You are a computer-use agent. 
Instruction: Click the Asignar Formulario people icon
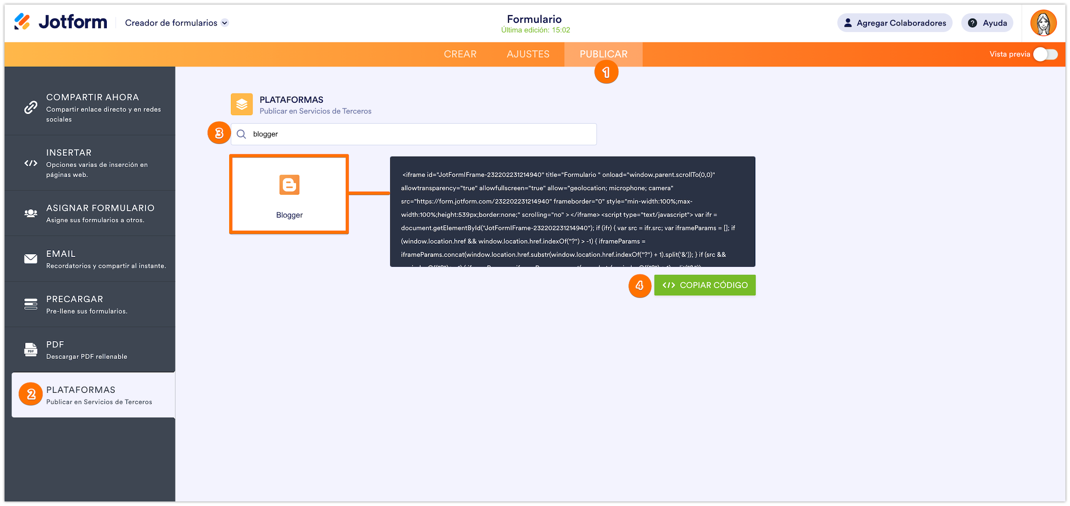point(31,213)
